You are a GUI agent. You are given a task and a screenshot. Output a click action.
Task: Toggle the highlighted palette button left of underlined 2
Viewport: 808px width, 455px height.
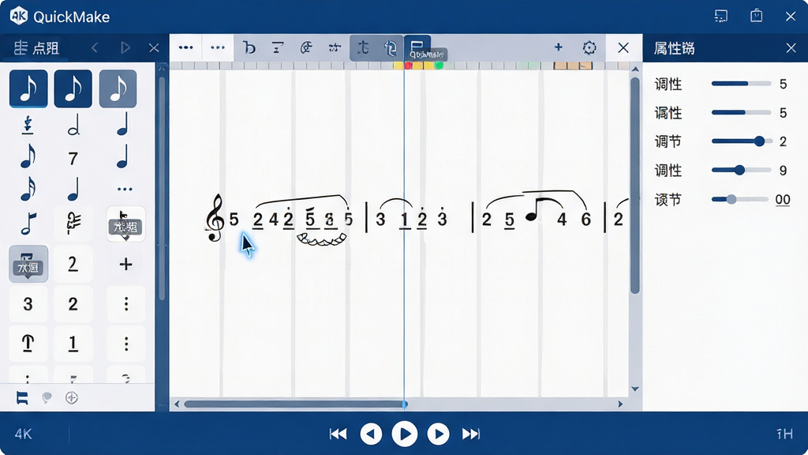click(28, 264)
